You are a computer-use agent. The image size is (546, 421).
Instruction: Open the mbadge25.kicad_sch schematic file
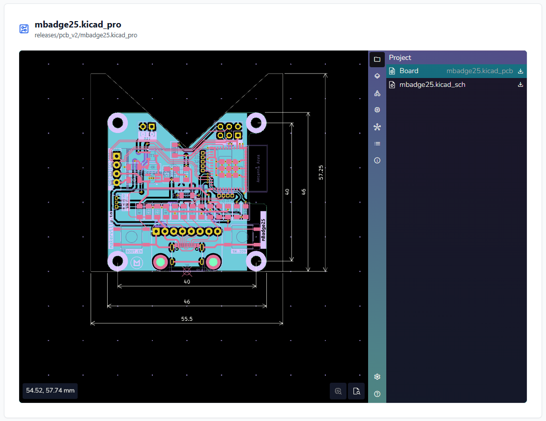coord(432,84)
